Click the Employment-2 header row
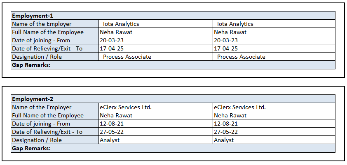 (x=173, y=99)
